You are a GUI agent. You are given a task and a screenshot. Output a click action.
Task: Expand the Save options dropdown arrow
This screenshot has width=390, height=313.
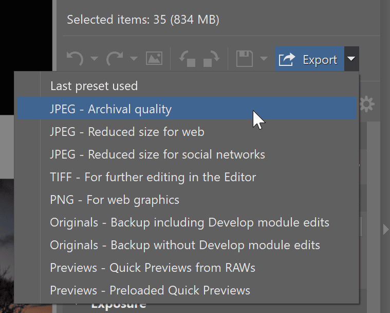coord(264,59)
